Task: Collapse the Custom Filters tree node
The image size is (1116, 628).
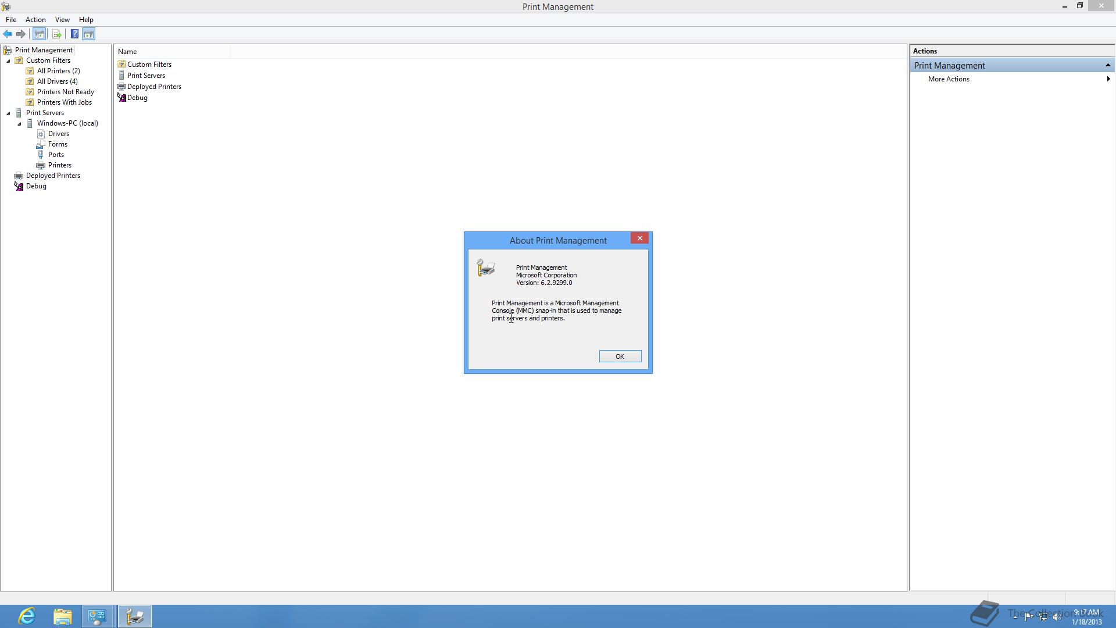Action: point(8,60)
